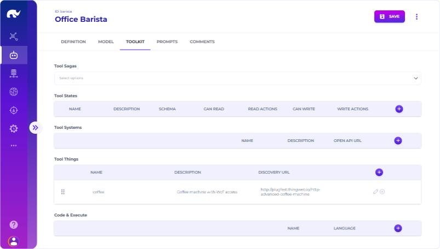Switch to the DEFINITION tab
The height and width of the screenshot is (249, 440).
coord(73,41)
